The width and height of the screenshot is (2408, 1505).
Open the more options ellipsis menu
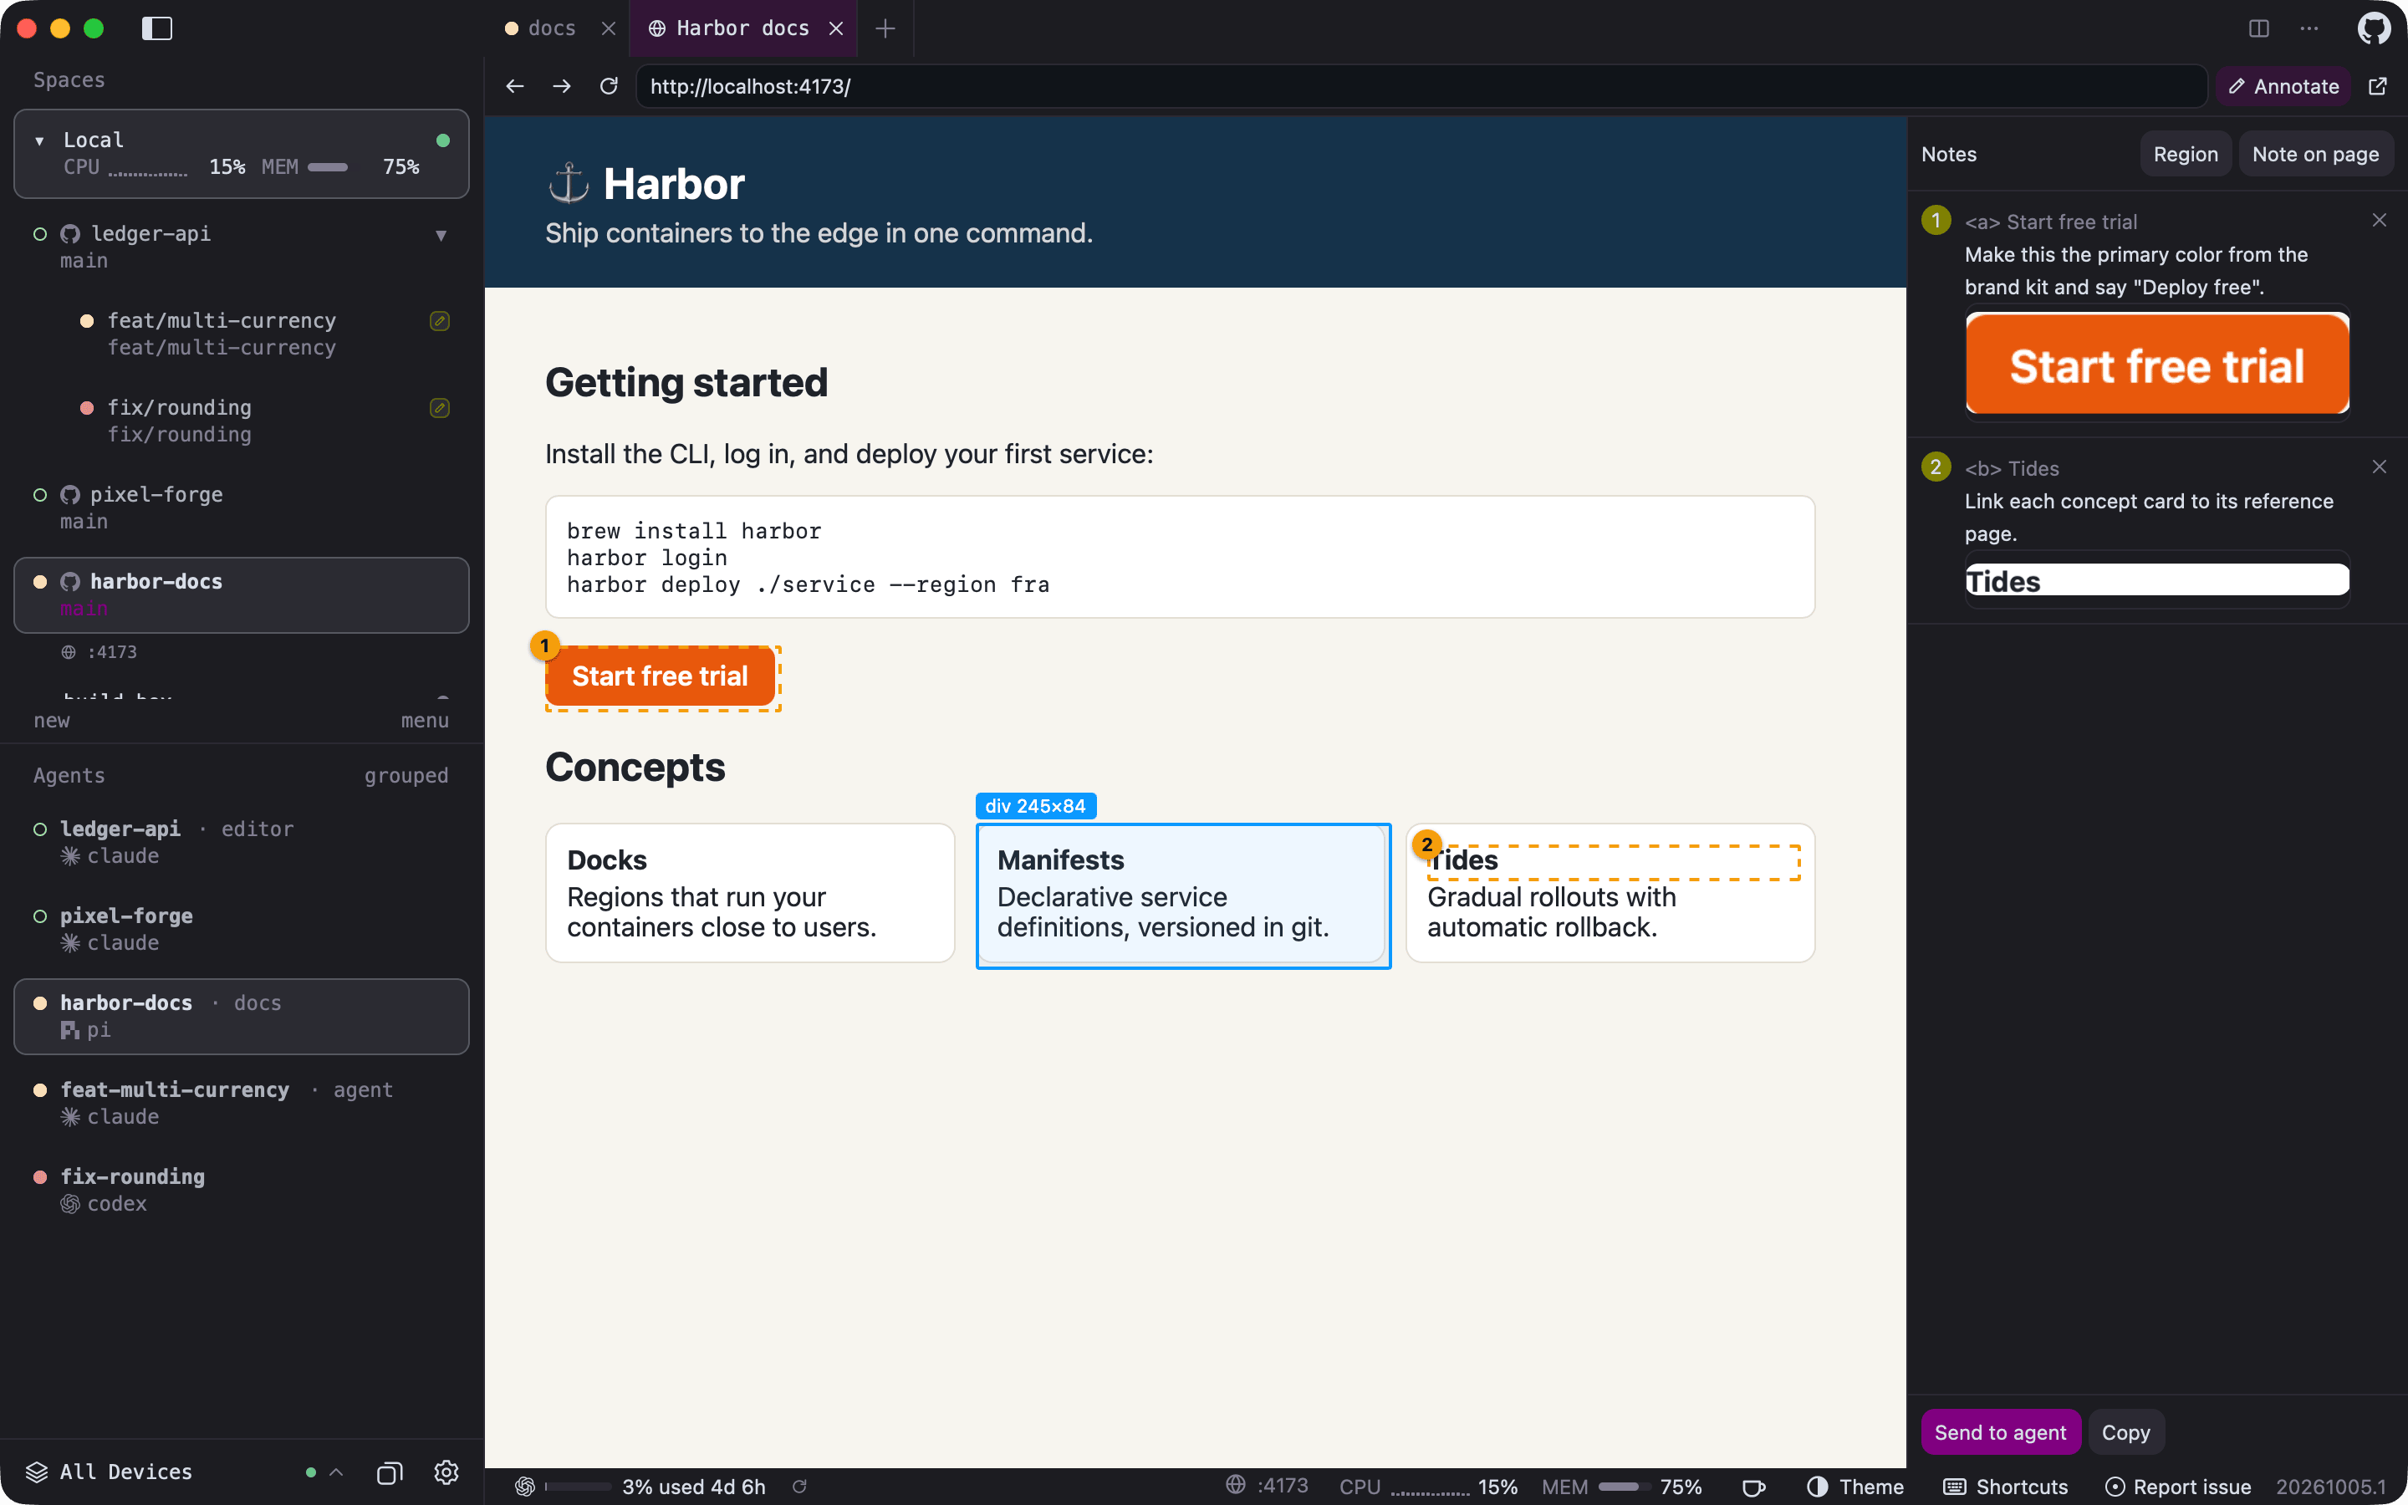point(2309,28)
